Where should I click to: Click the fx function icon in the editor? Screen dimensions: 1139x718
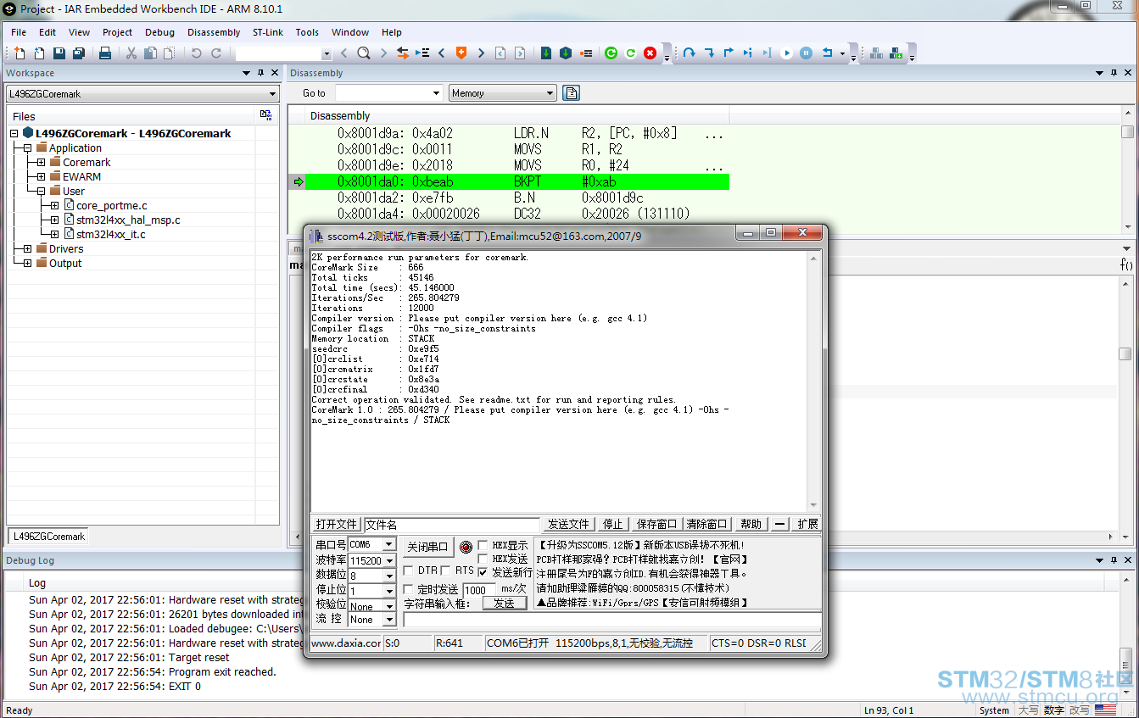pyautogui.click(x=1126, y=264)
